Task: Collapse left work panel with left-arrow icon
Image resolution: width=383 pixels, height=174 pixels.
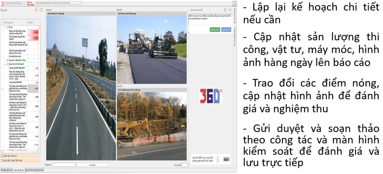Action: point(36,10)
